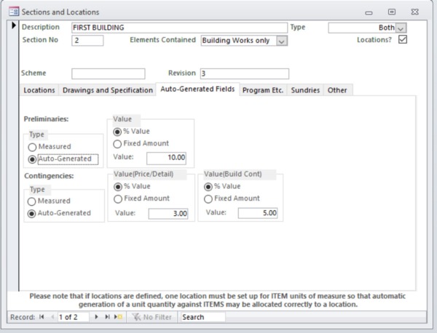Viewport: 437px width, 333px height.
Task: Click the empty Scheme field
Action: point(109,73)
